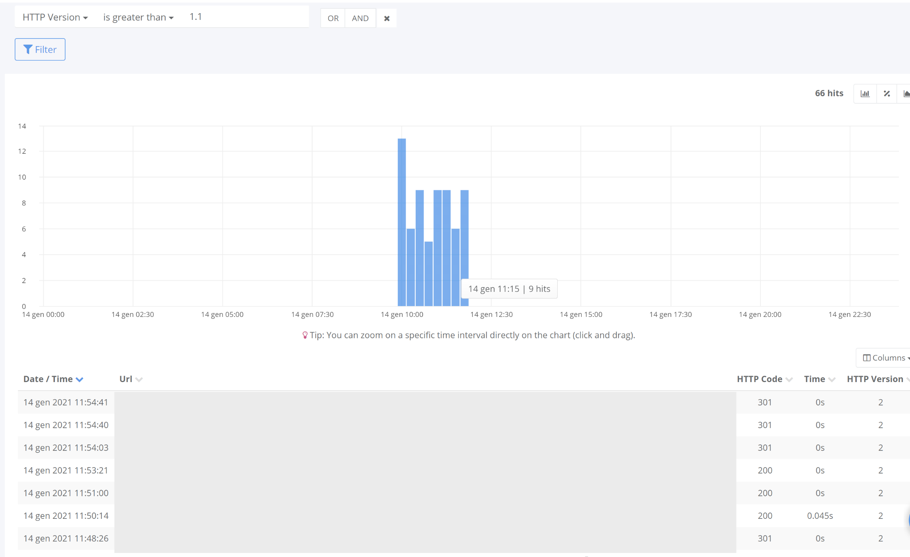Image resolution: width=910 pixels, height=557 pixels.
Task: Switch to bar chart view icon
Action: [865, 94]
